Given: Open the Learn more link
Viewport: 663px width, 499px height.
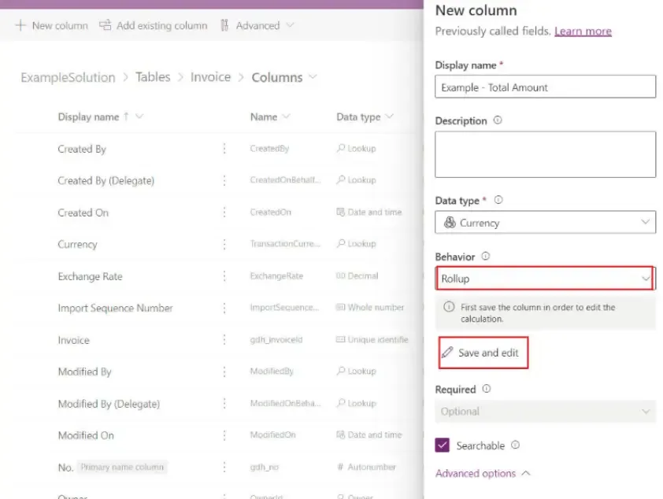Looking at the screenshot, I should [583, 31].
